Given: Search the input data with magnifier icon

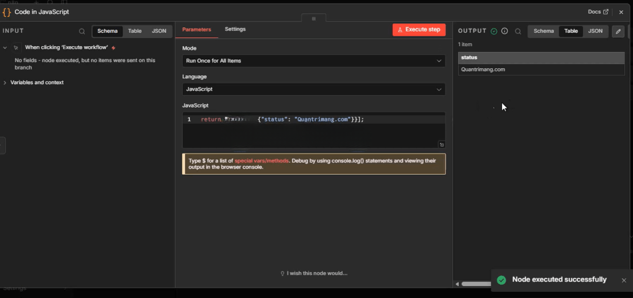Looking at the screenshot, I should [82, 31].
